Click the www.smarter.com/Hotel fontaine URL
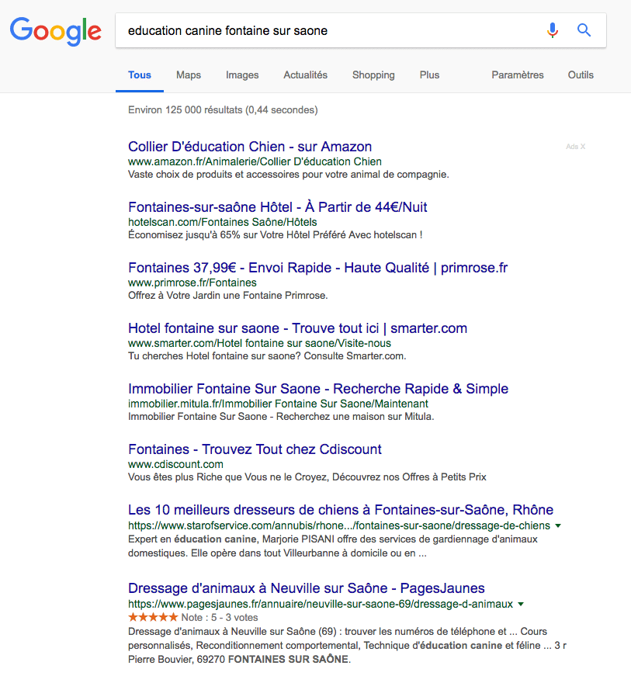Screen dimensions: 631x676 [259, 343]
